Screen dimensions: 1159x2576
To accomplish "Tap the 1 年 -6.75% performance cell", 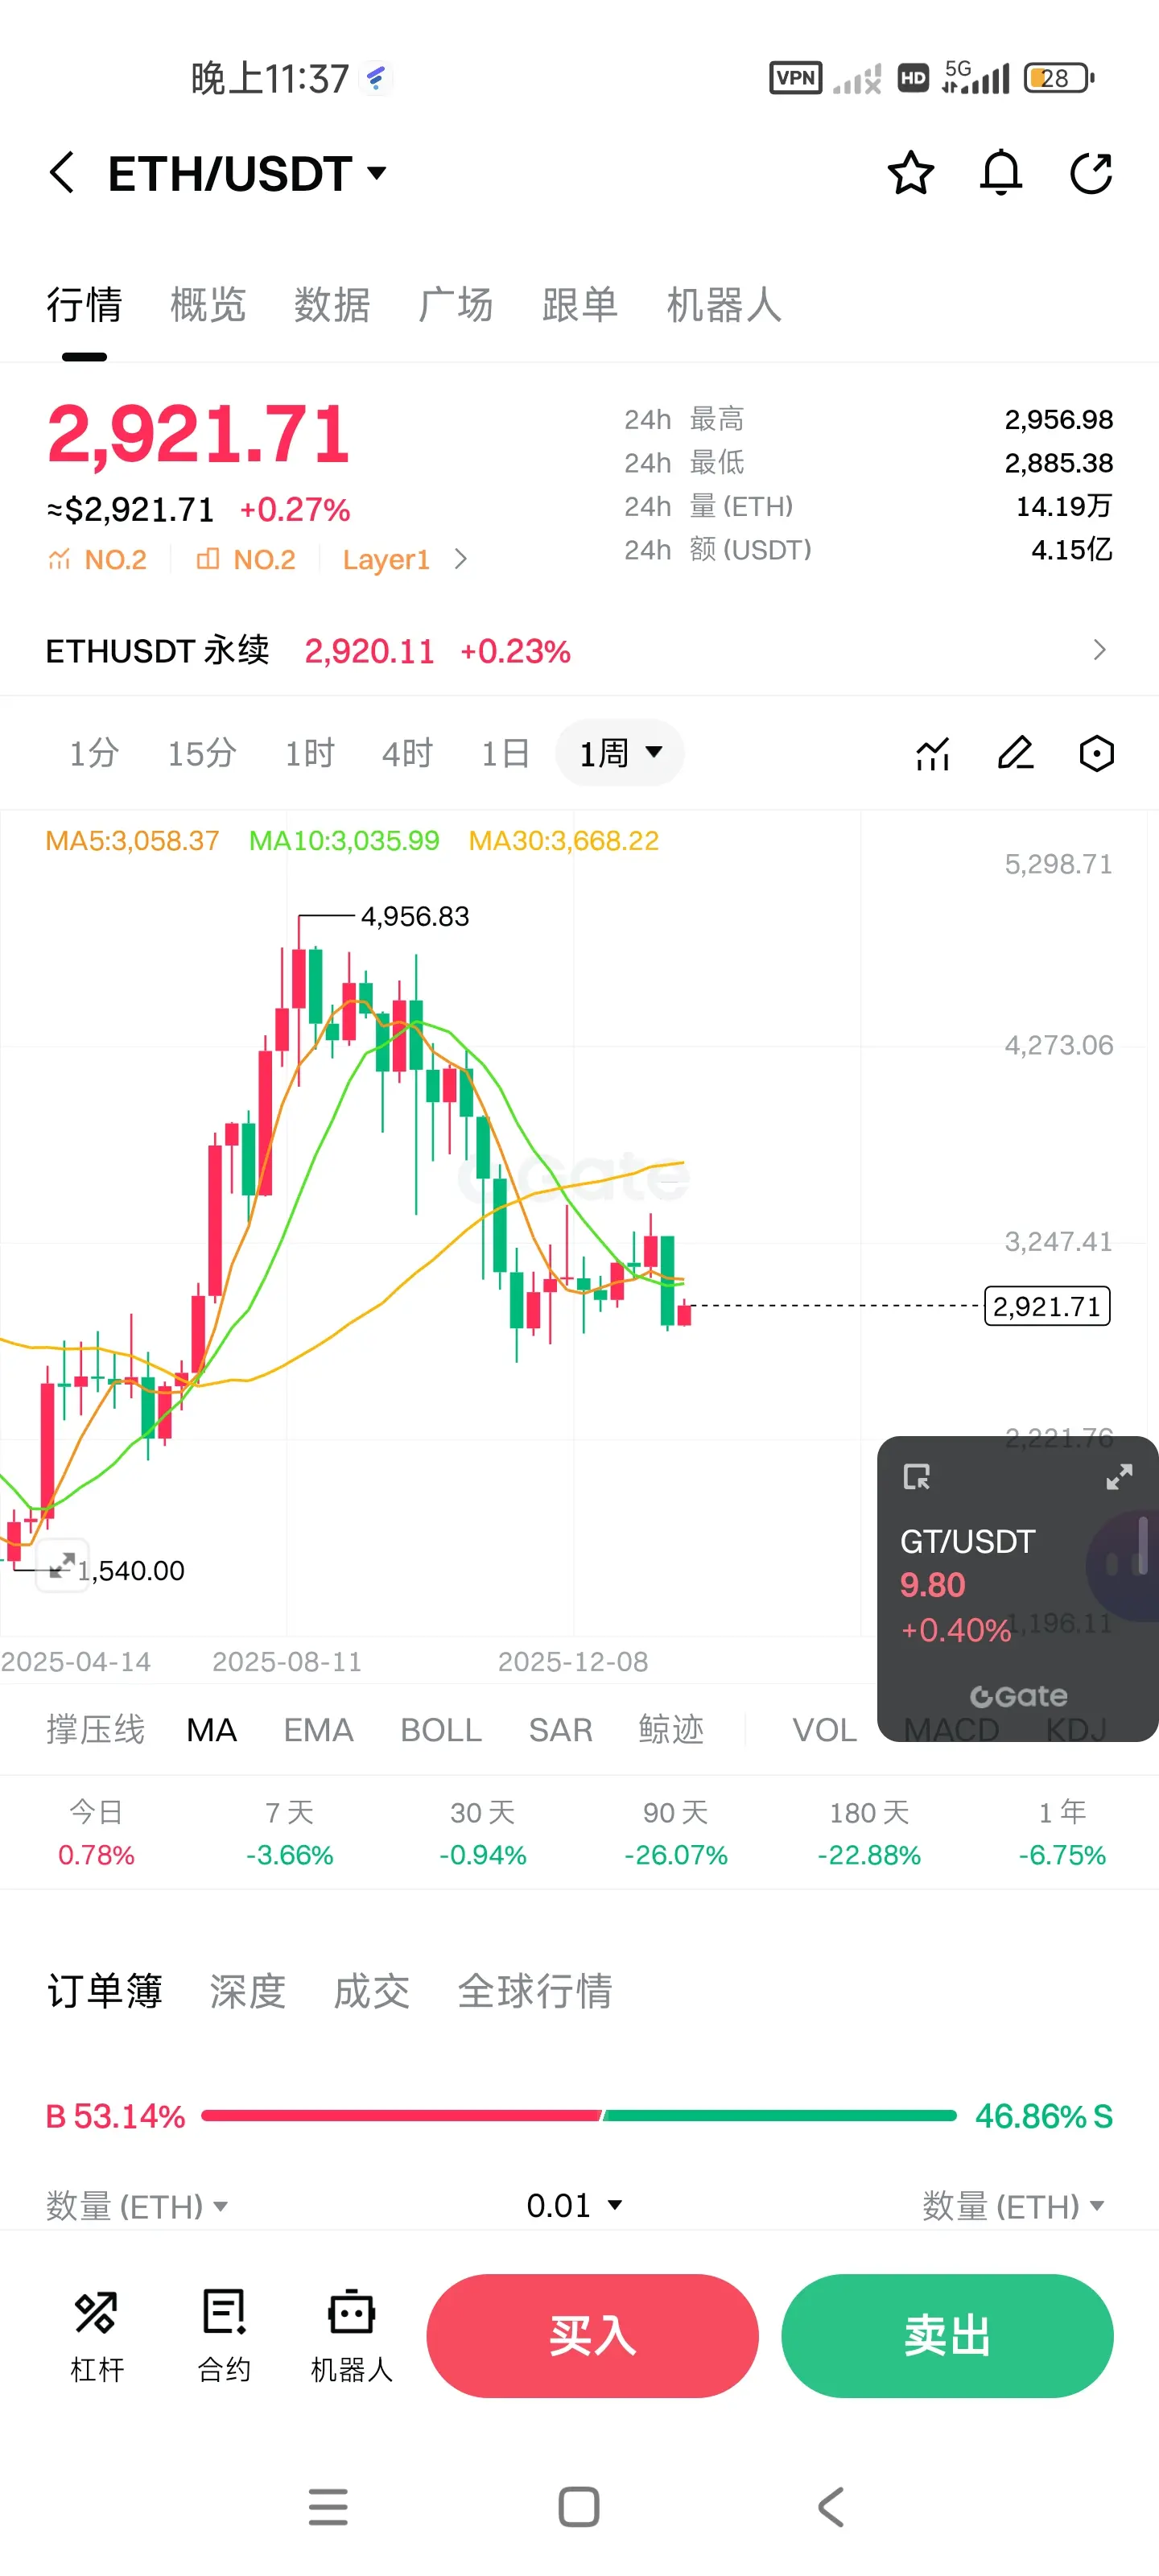I will [x=1062, y=1833].
